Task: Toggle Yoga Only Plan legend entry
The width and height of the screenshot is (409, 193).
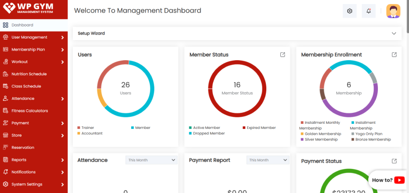Action: click(367, 134)
